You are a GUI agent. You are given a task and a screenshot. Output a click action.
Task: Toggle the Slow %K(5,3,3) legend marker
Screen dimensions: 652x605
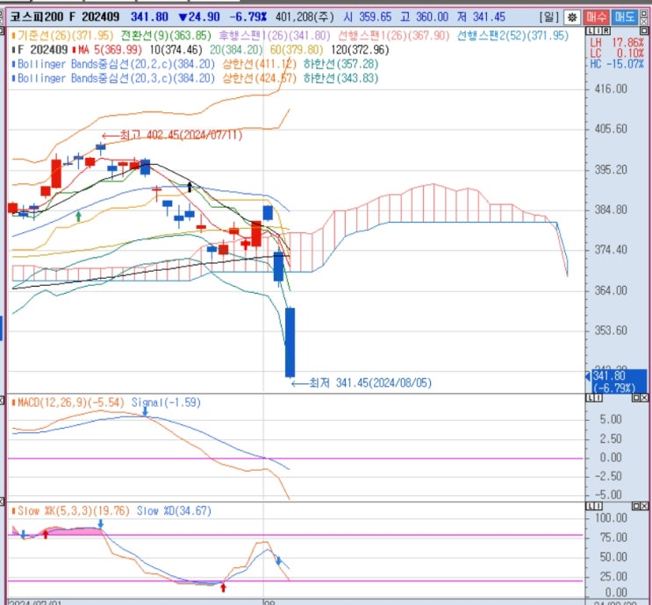click(13, 510)
